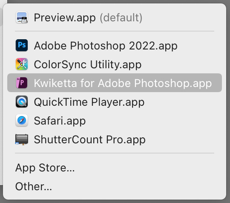This screenshot has width=230, height=203.
Task: Select QuickTime Player.app menu label
Action: point(89,102)
